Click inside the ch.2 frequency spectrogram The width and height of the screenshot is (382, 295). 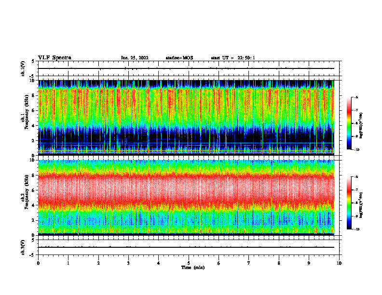pyautogui.click(x=186, y=198)
